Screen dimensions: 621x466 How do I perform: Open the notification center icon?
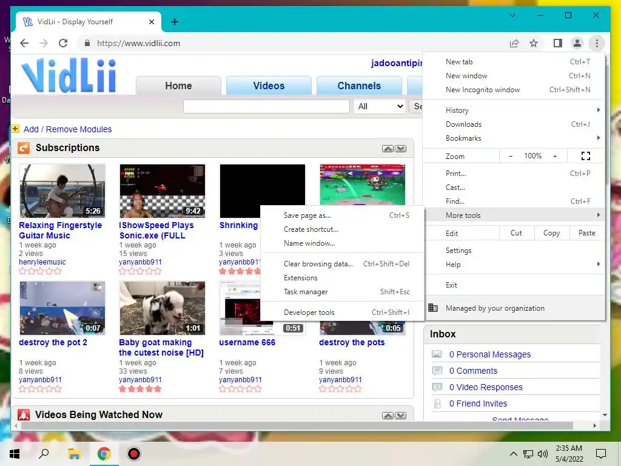(x=601, y=454)
